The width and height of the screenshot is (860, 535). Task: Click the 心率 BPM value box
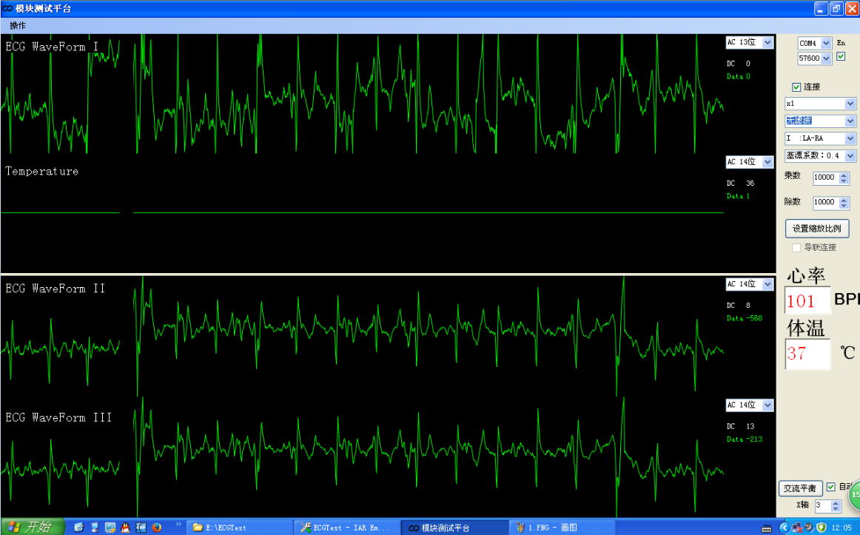(x=807, y=300)
